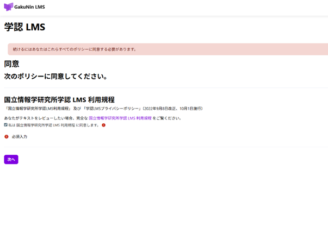Click the red icon next to 必須入力
Image resolution: width=328 pixels, height=228 pixels.
[7, 137]
